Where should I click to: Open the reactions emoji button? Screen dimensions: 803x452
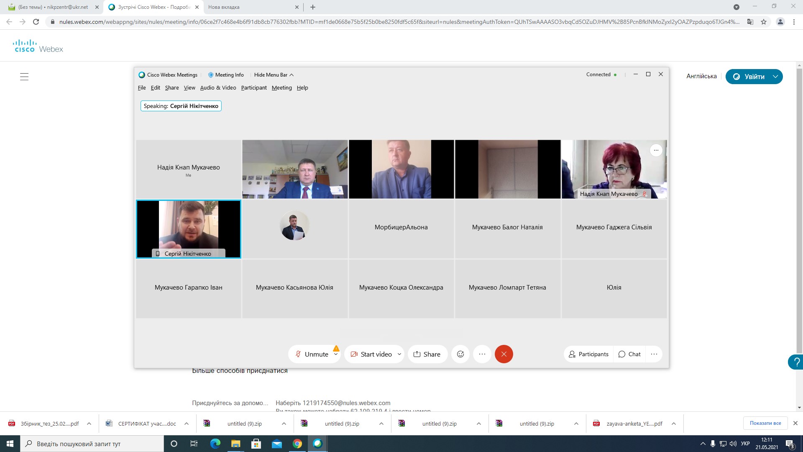pos(460,354)
